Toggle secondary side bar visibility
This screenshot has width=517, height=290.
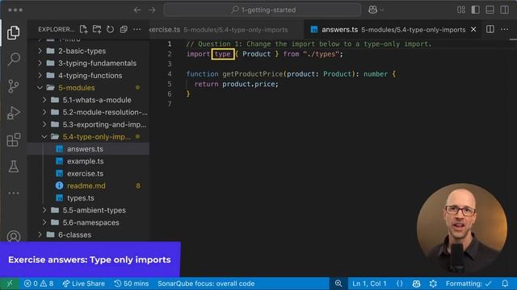point(504,10)
